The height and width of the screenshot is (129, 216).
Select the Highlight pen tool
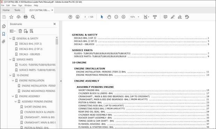[x=172, y=17]
